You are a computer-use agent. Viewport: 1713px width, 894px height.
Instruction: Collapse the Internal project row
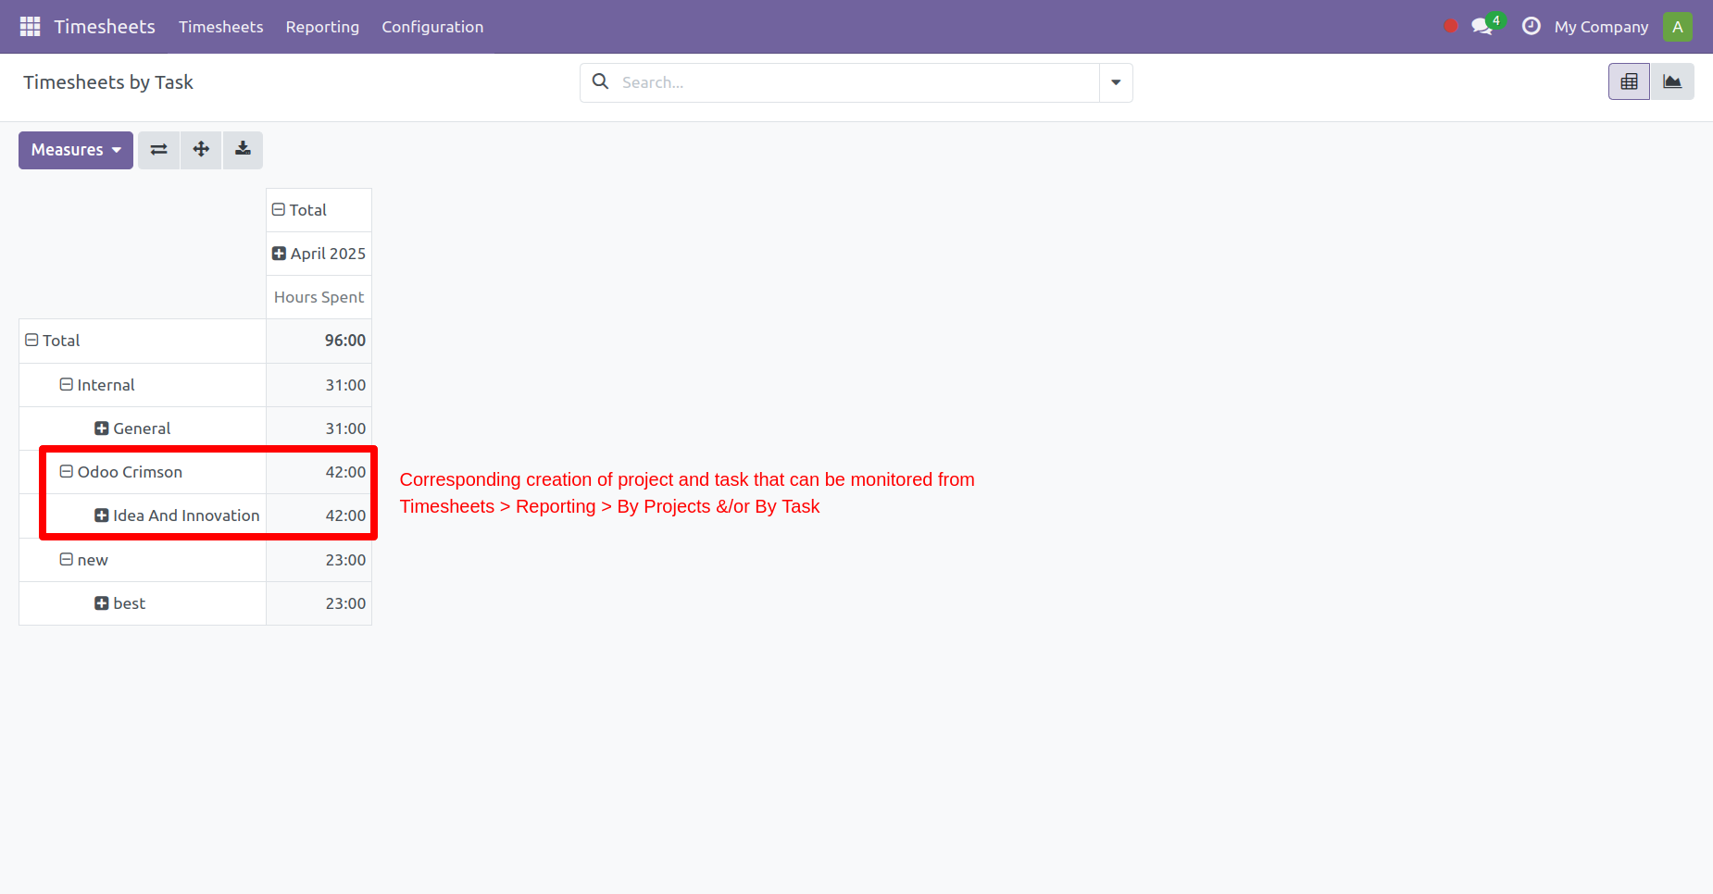coord(97,385)
